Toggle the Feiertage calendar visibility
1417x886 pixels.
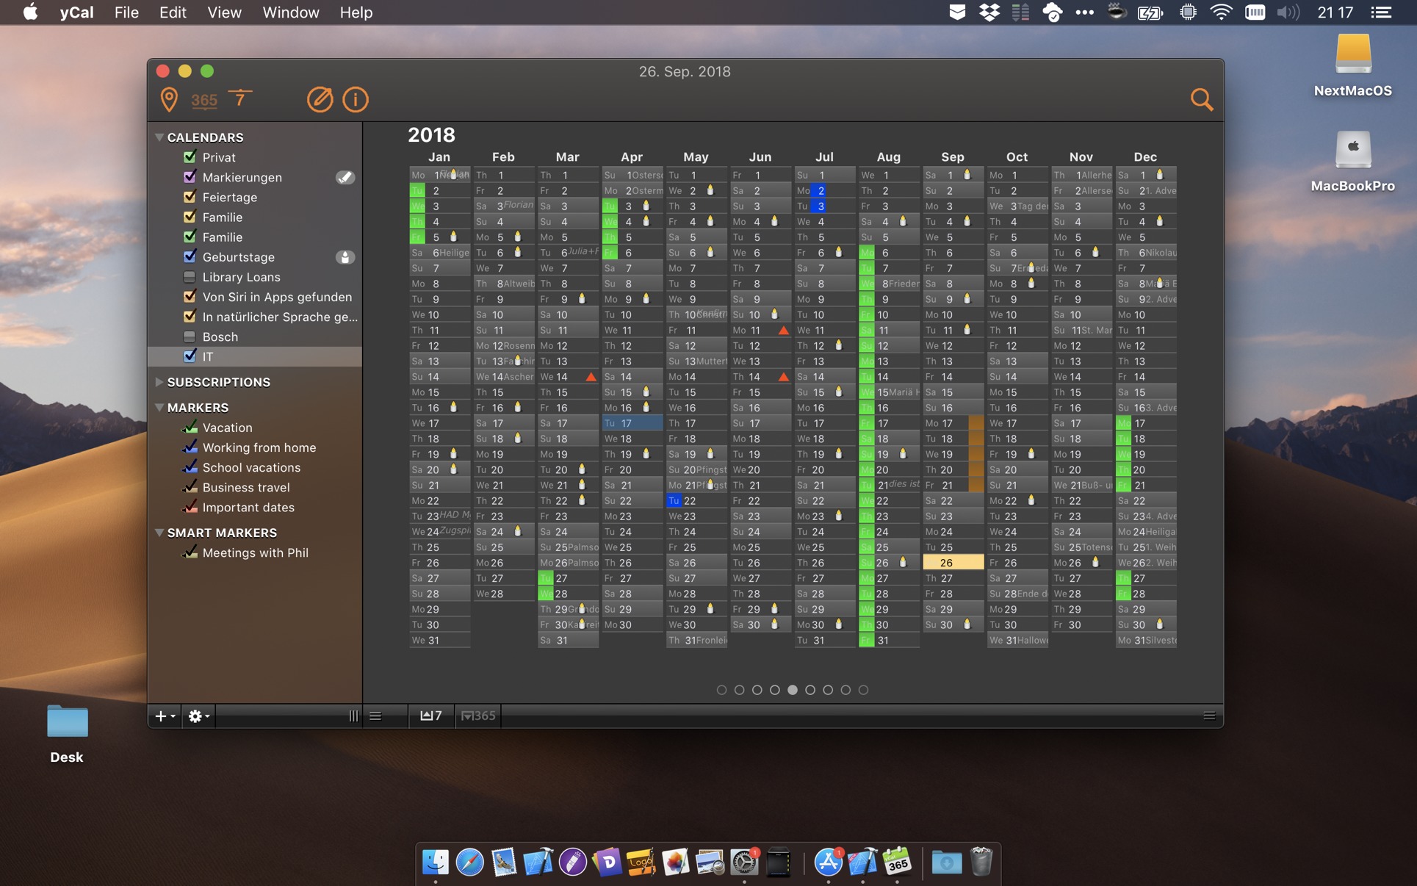[189, 196]
